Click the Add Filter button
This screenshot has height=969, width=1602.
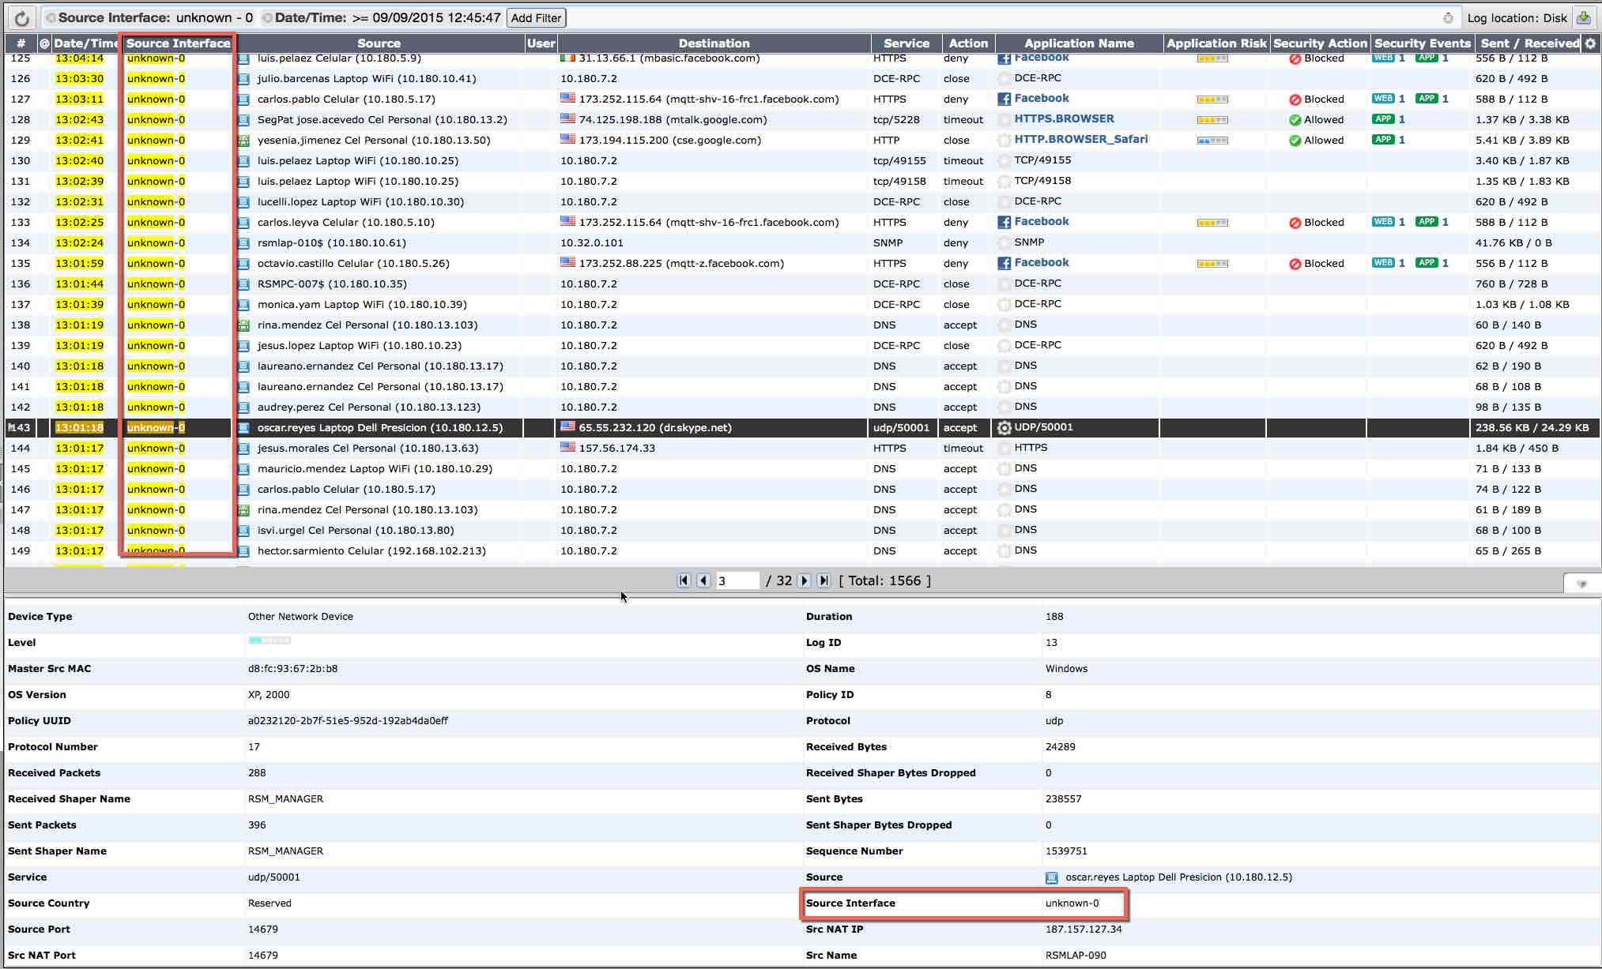click(x=536, y=17)
